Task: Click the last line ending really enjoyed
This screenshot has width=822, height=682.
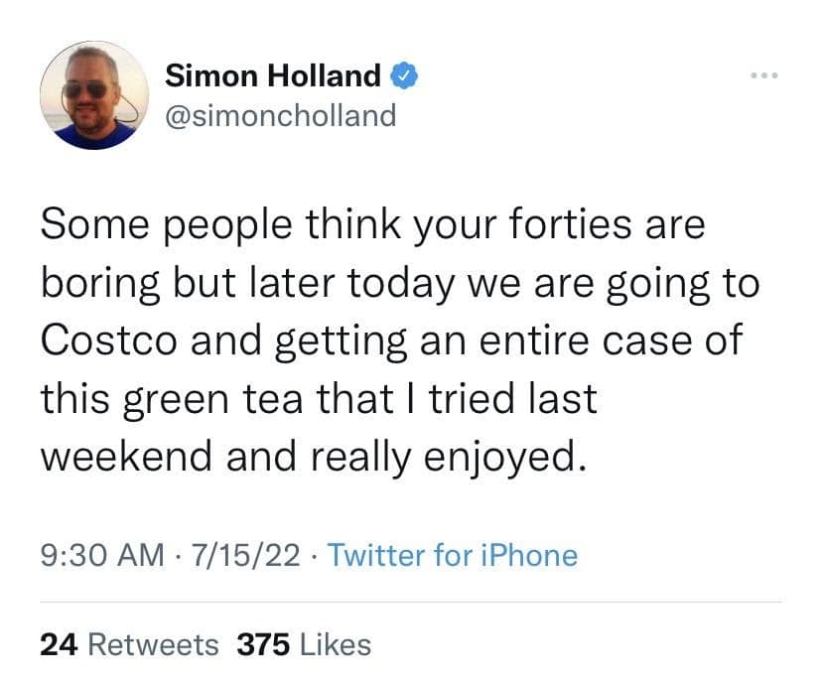Action: click(x=309, y=458)
